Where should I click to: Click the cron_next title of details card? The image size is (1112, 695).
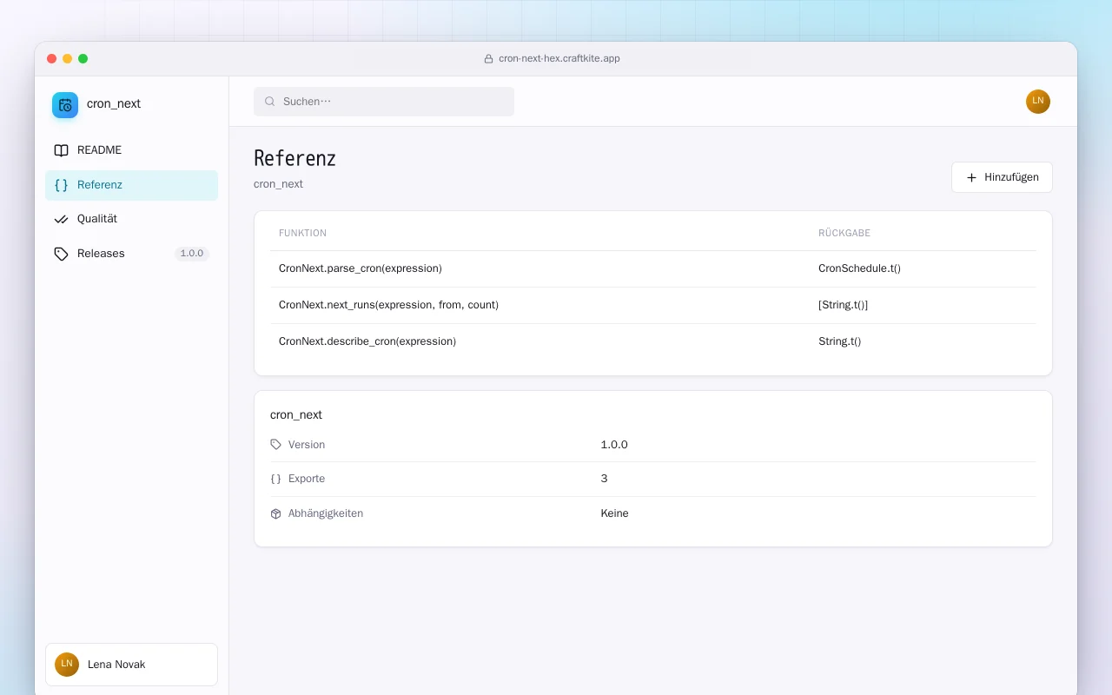(296, 415)
